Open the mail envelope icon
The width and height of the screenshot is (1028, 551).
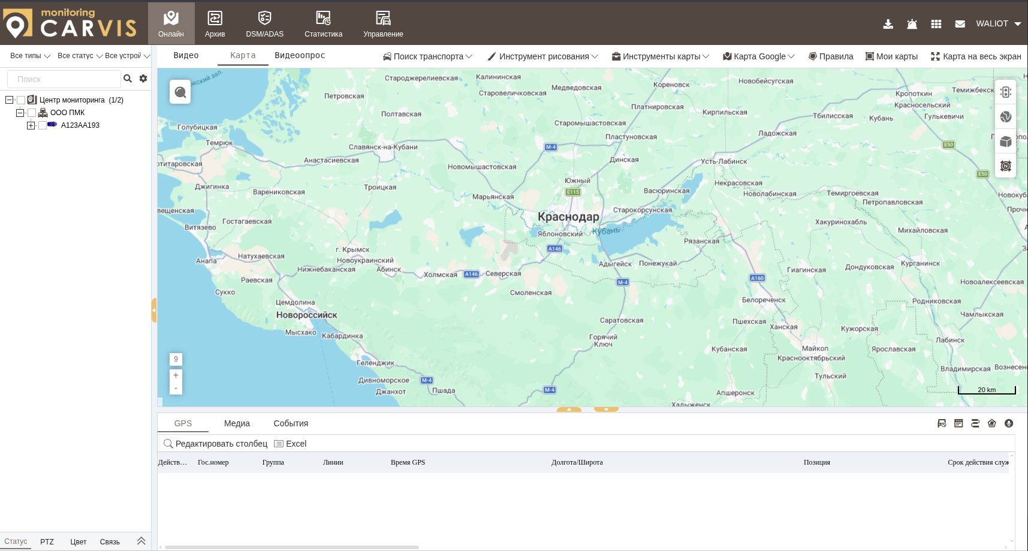point(960,24)
